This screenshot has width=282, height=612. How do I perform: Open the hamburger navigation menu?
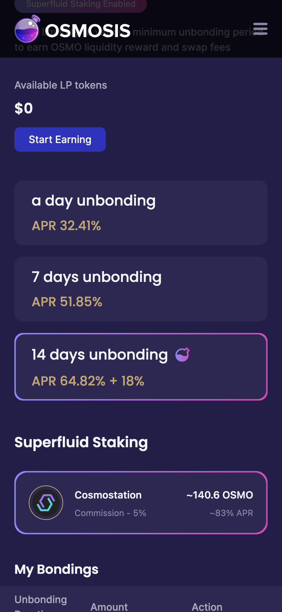[260, 29]
